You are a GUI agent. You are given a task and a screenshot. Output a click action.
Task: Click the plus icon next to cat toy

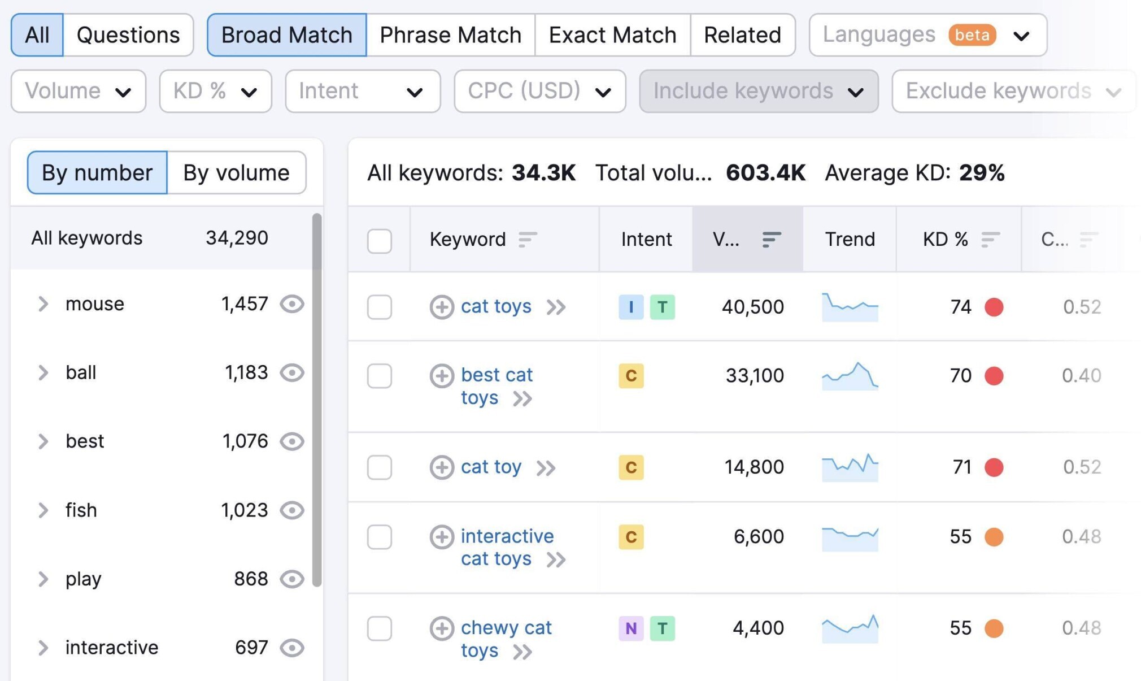pos(442,467)
